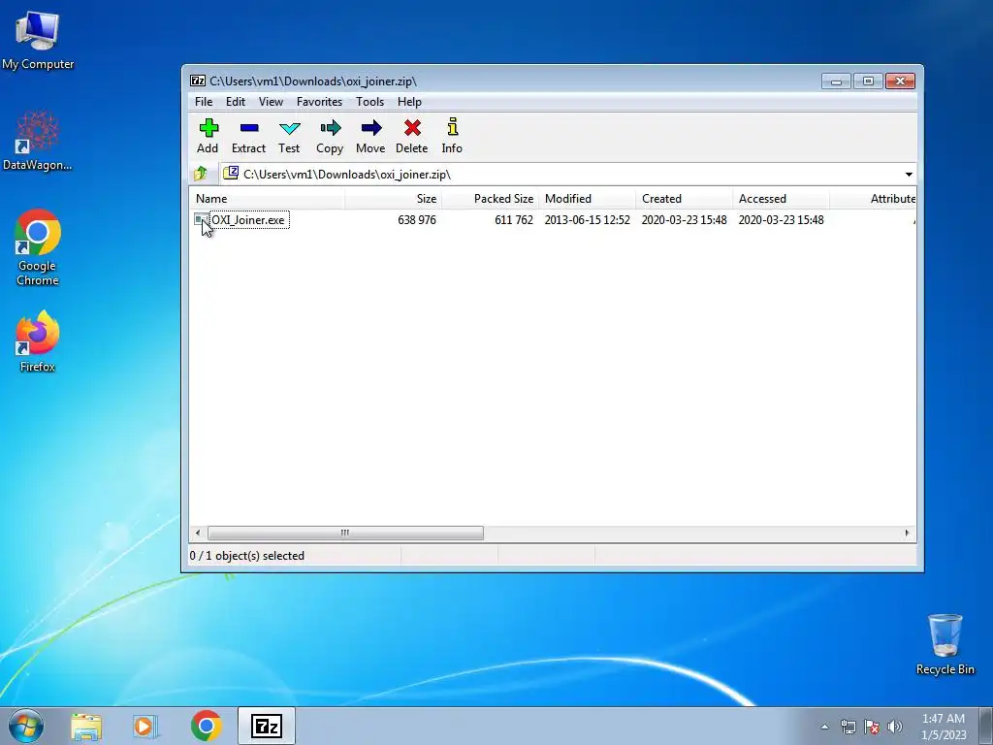Sort by Created column header

[684, 198]
